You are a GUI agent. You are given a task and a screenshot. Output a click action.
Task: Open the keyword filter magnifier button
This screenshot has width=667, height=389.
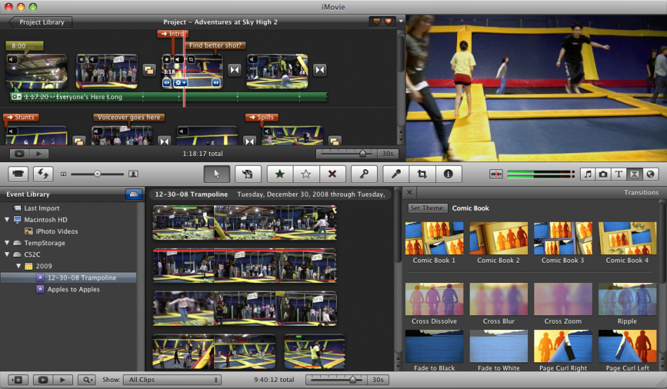(x=87, y=380)
